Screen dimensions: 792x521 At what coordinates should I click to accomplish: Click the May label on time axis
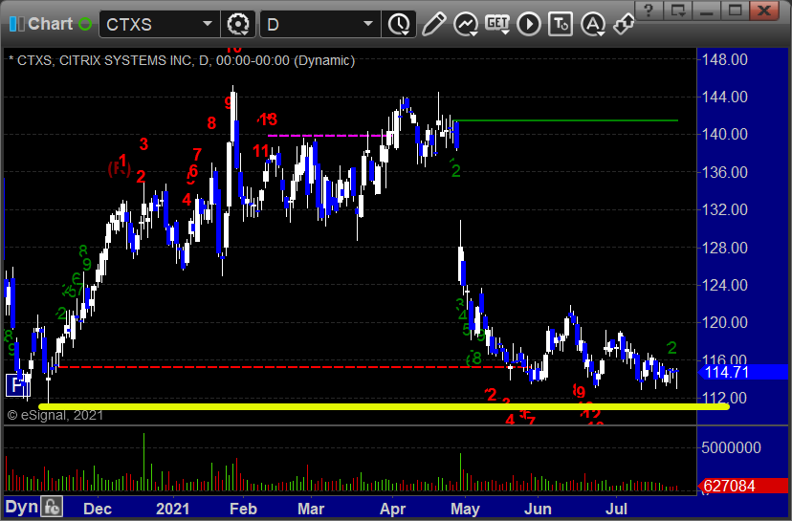pyautogui.click(x=465, y=509)
